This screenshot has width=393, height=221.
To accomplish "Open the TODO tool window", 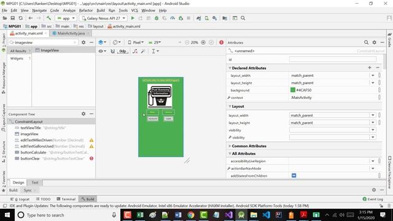I will 43,199.
